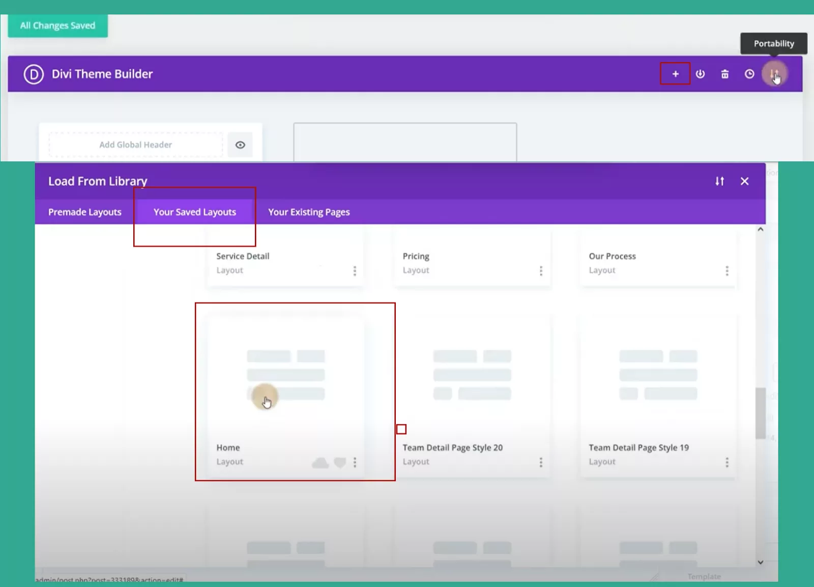Click the Service Detail layout title

[x=243, y=256]
